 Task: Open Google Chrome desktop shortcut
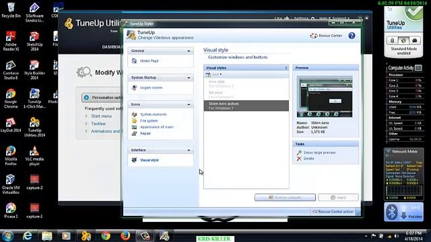pyautogui.click(x=11, y=98)
